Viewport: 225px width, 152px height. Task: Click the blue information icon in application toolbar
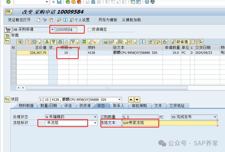[65, 20]
